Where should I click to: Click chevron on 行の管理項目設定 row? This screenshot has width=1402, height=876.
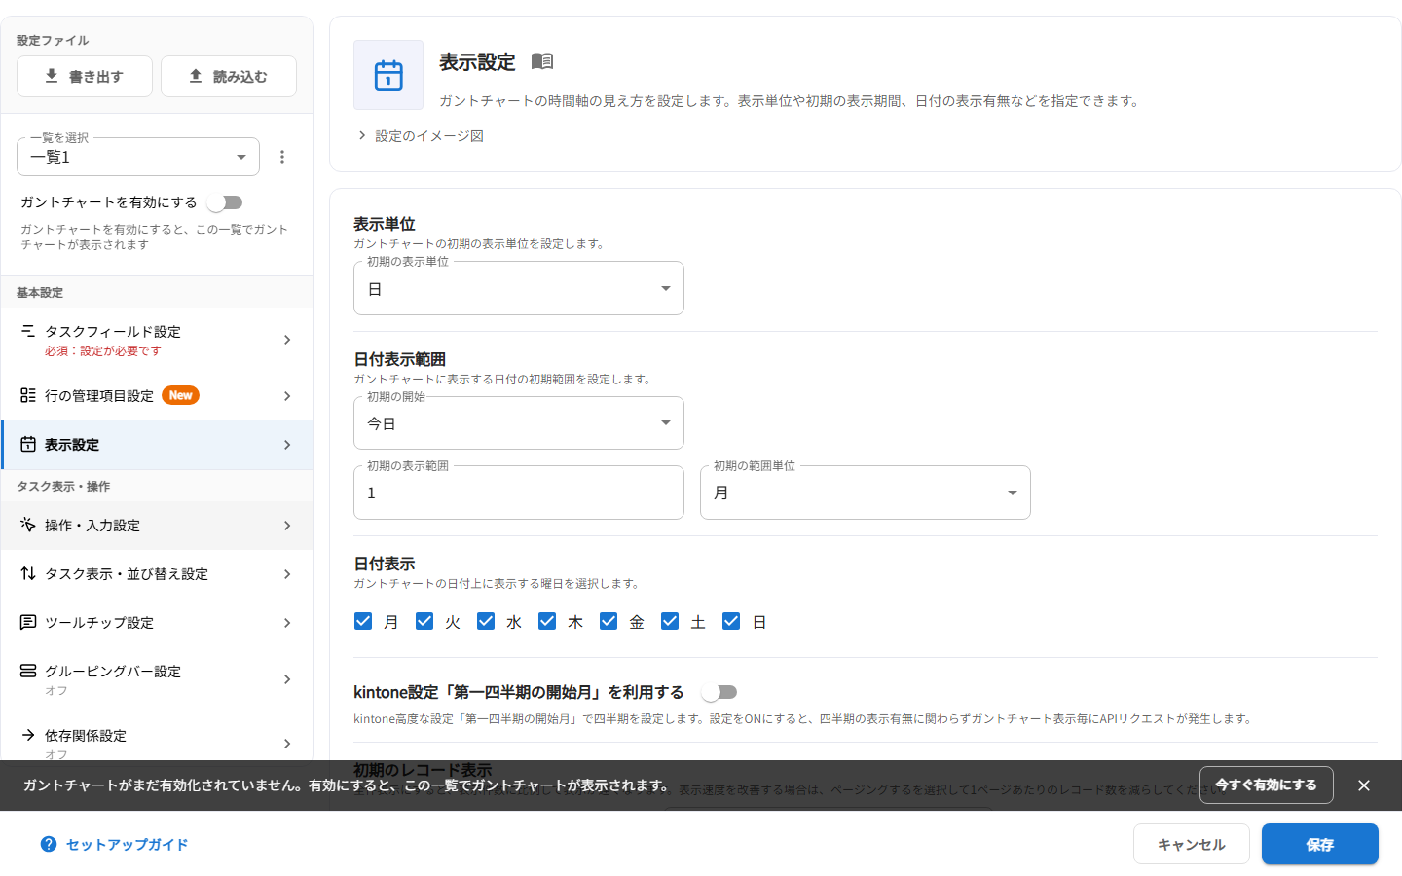[287, 396]
